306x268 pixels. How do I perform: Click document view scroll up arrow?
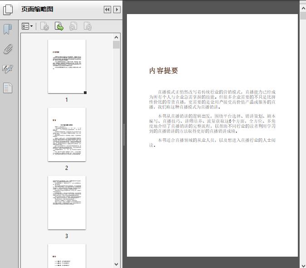(x=303, y=8)
